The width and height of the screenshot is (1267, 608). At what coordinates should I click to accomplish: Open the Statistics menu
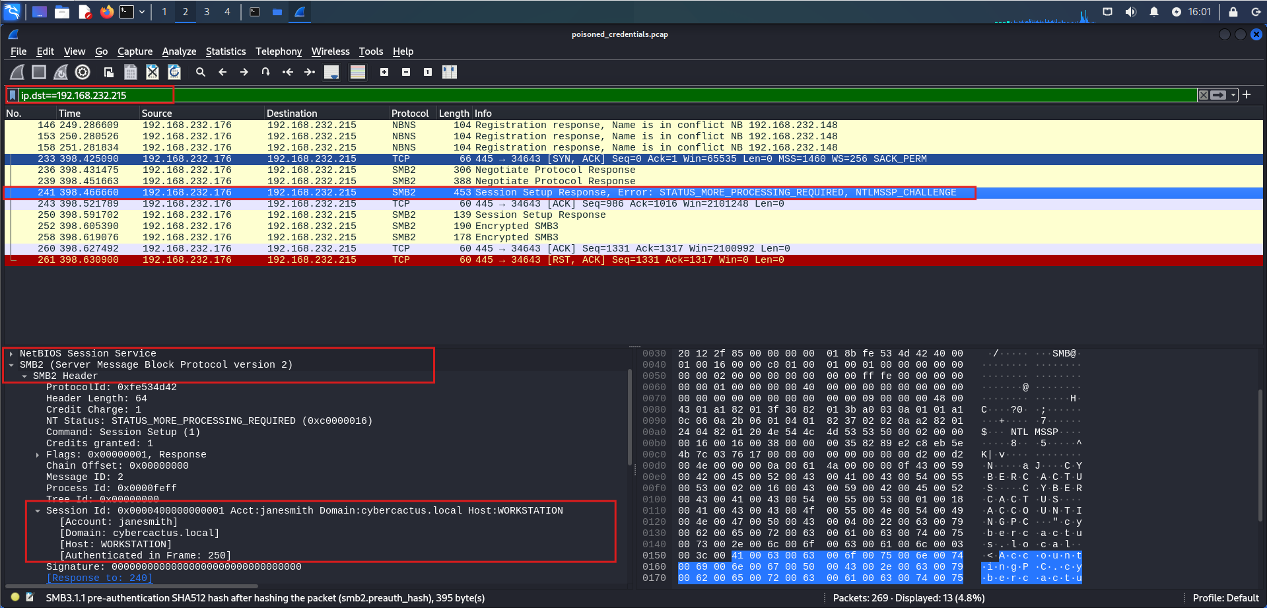point(225,51)
